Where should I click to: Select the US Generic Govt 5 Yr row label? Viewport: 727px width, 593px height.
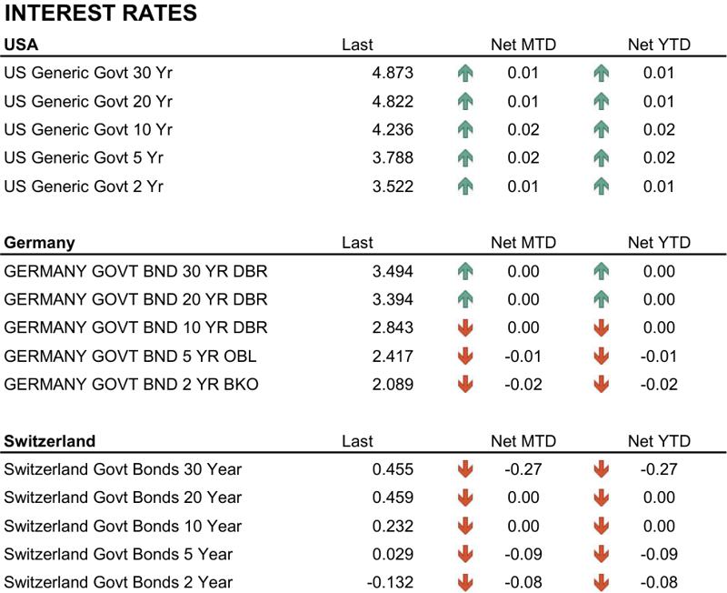[86, 158]
